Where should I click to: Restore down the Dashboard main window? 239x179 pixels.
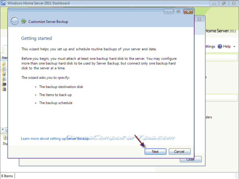coord(224,3)
